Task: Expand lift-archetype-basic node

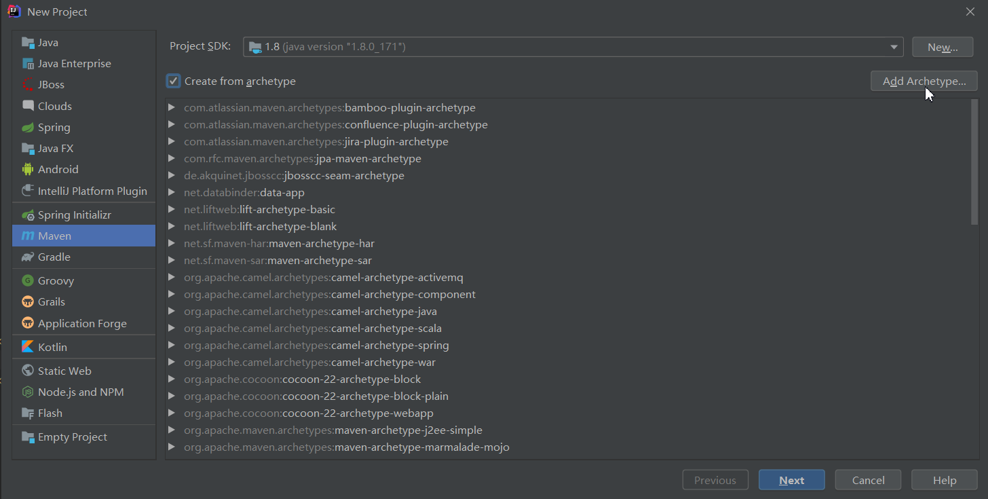Action: point(172,209)
